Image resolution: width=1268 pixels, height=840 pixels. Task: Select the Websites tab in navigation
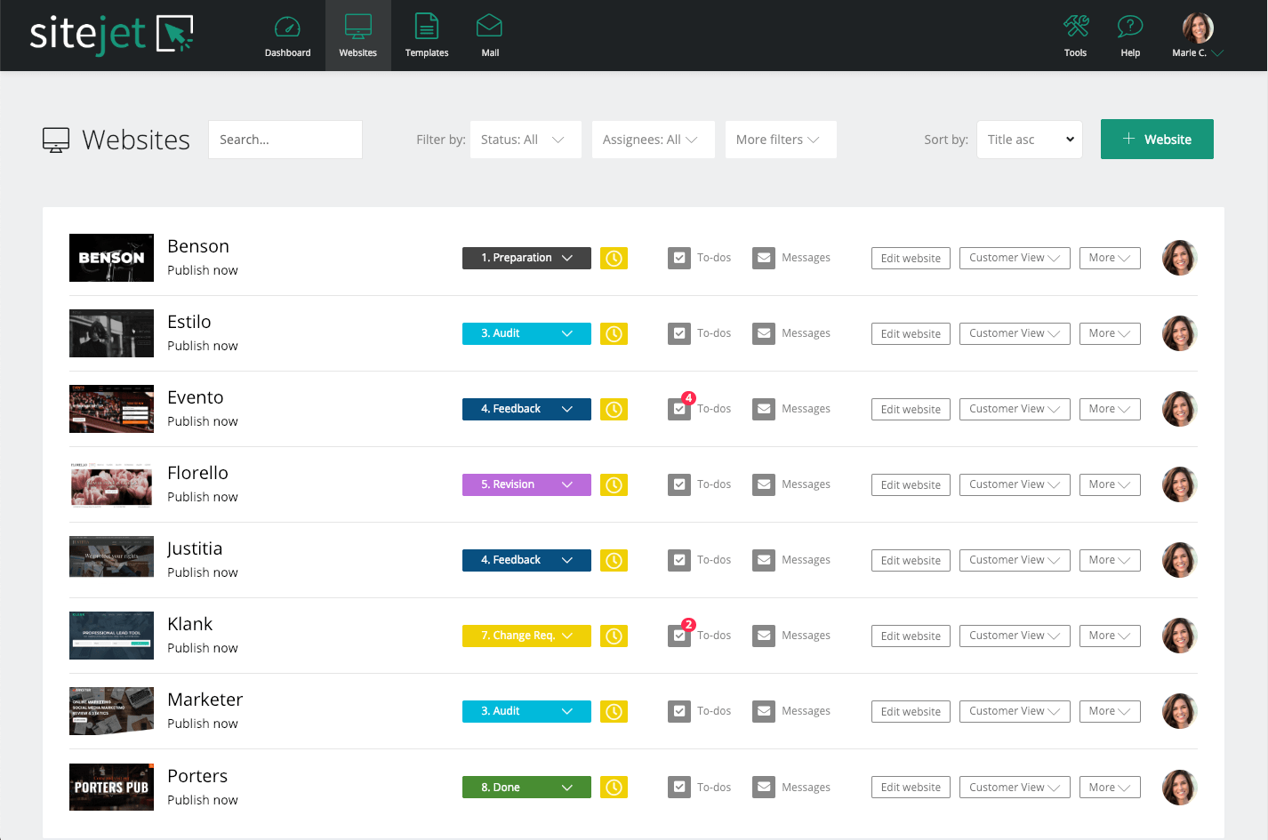tap(357, 36)
